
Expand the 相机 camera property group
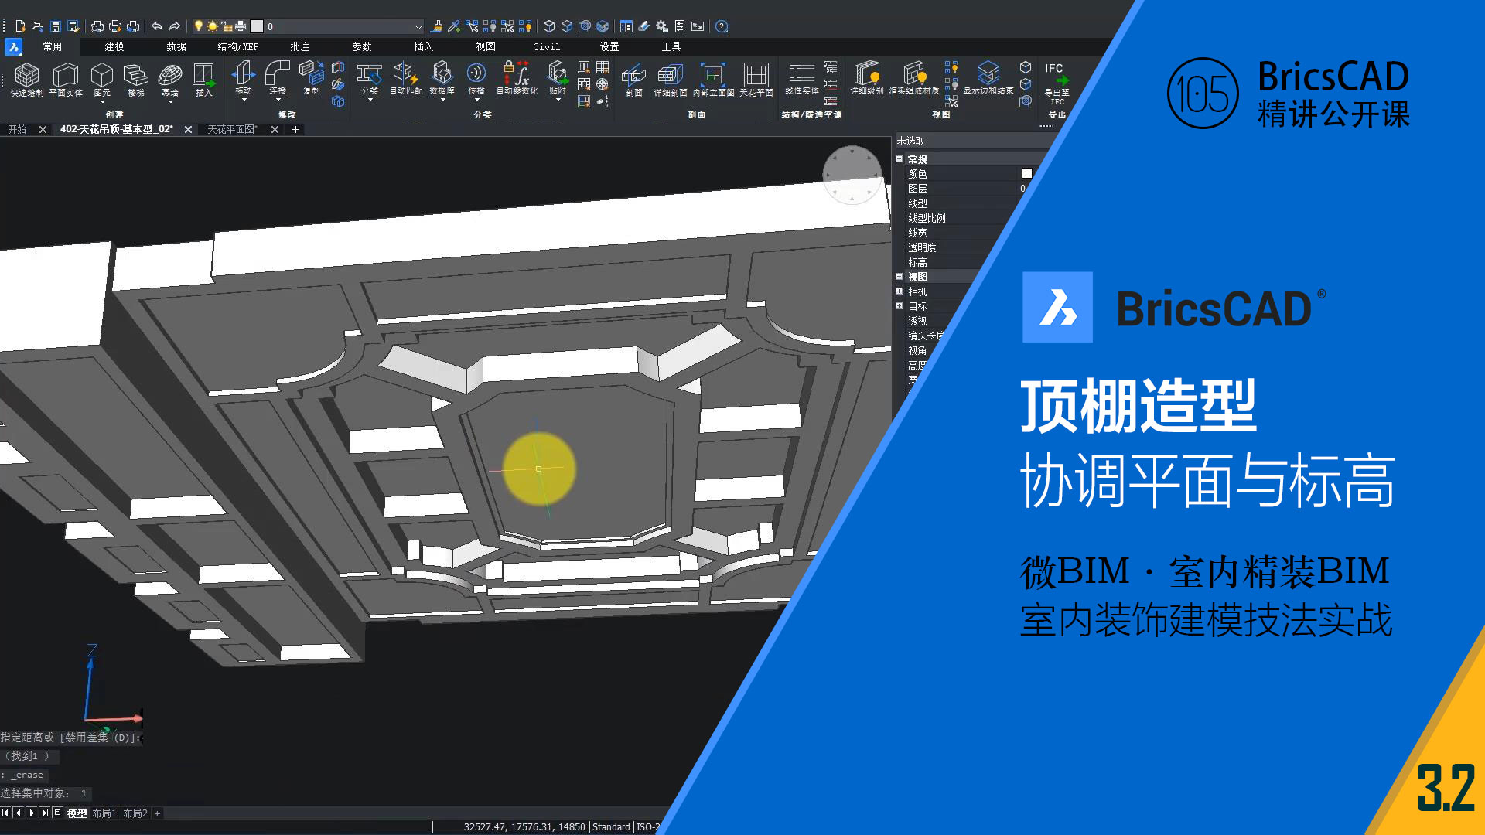[x=900, y=291]
